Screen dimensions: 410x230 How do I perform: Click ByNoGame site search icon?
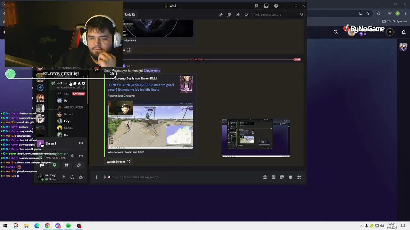pyautogui.click(x=336, y=32)
